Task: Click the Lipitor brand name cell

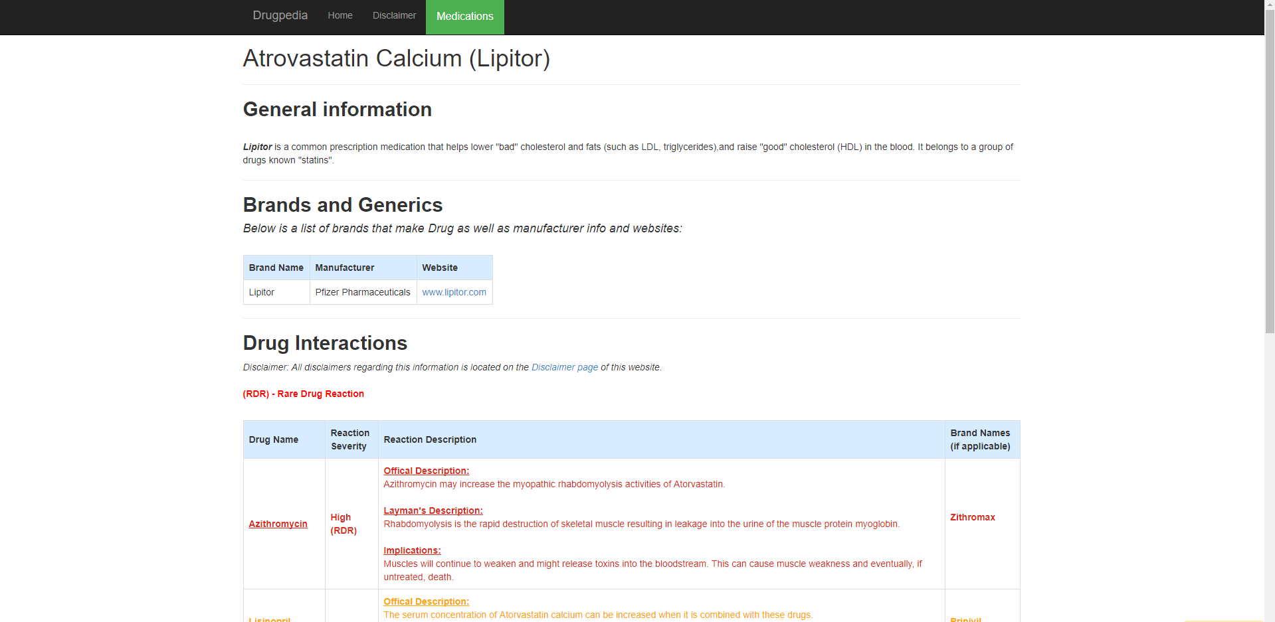Action: click(x=276, y=292)
